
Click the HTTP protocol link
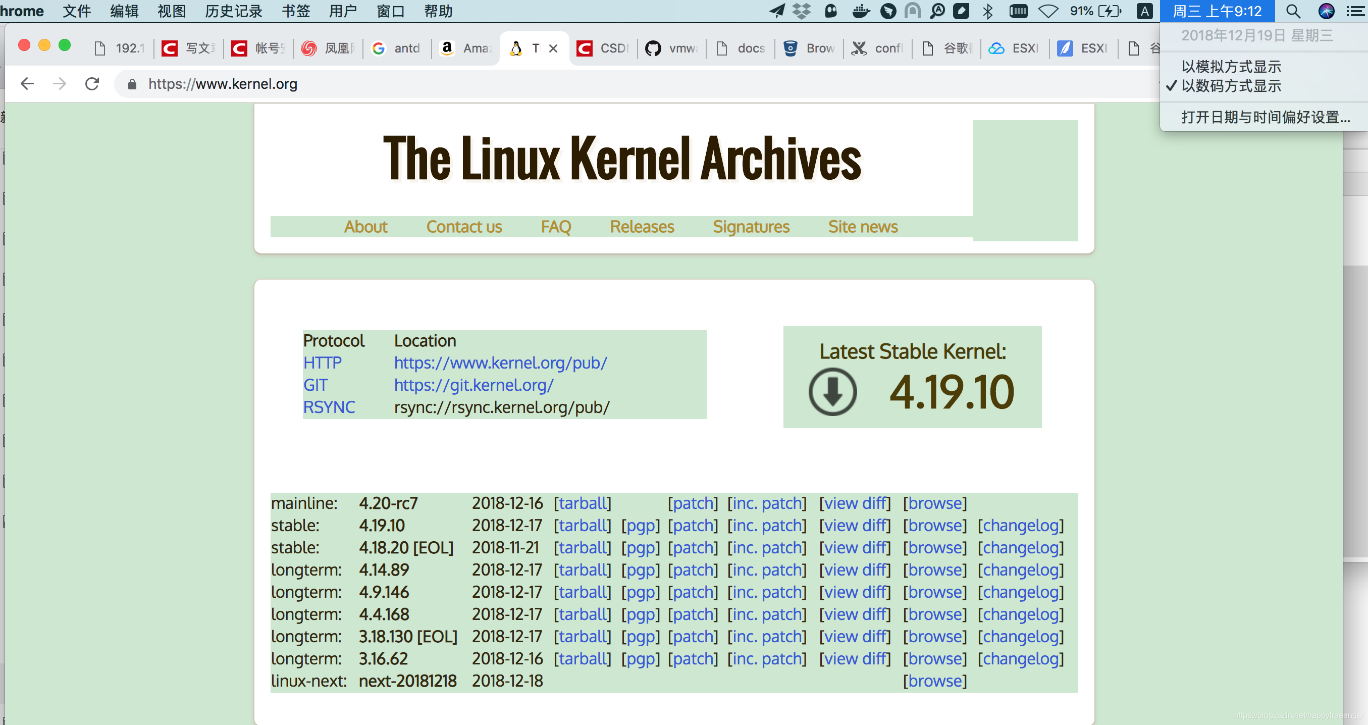(x=323, y=363)
